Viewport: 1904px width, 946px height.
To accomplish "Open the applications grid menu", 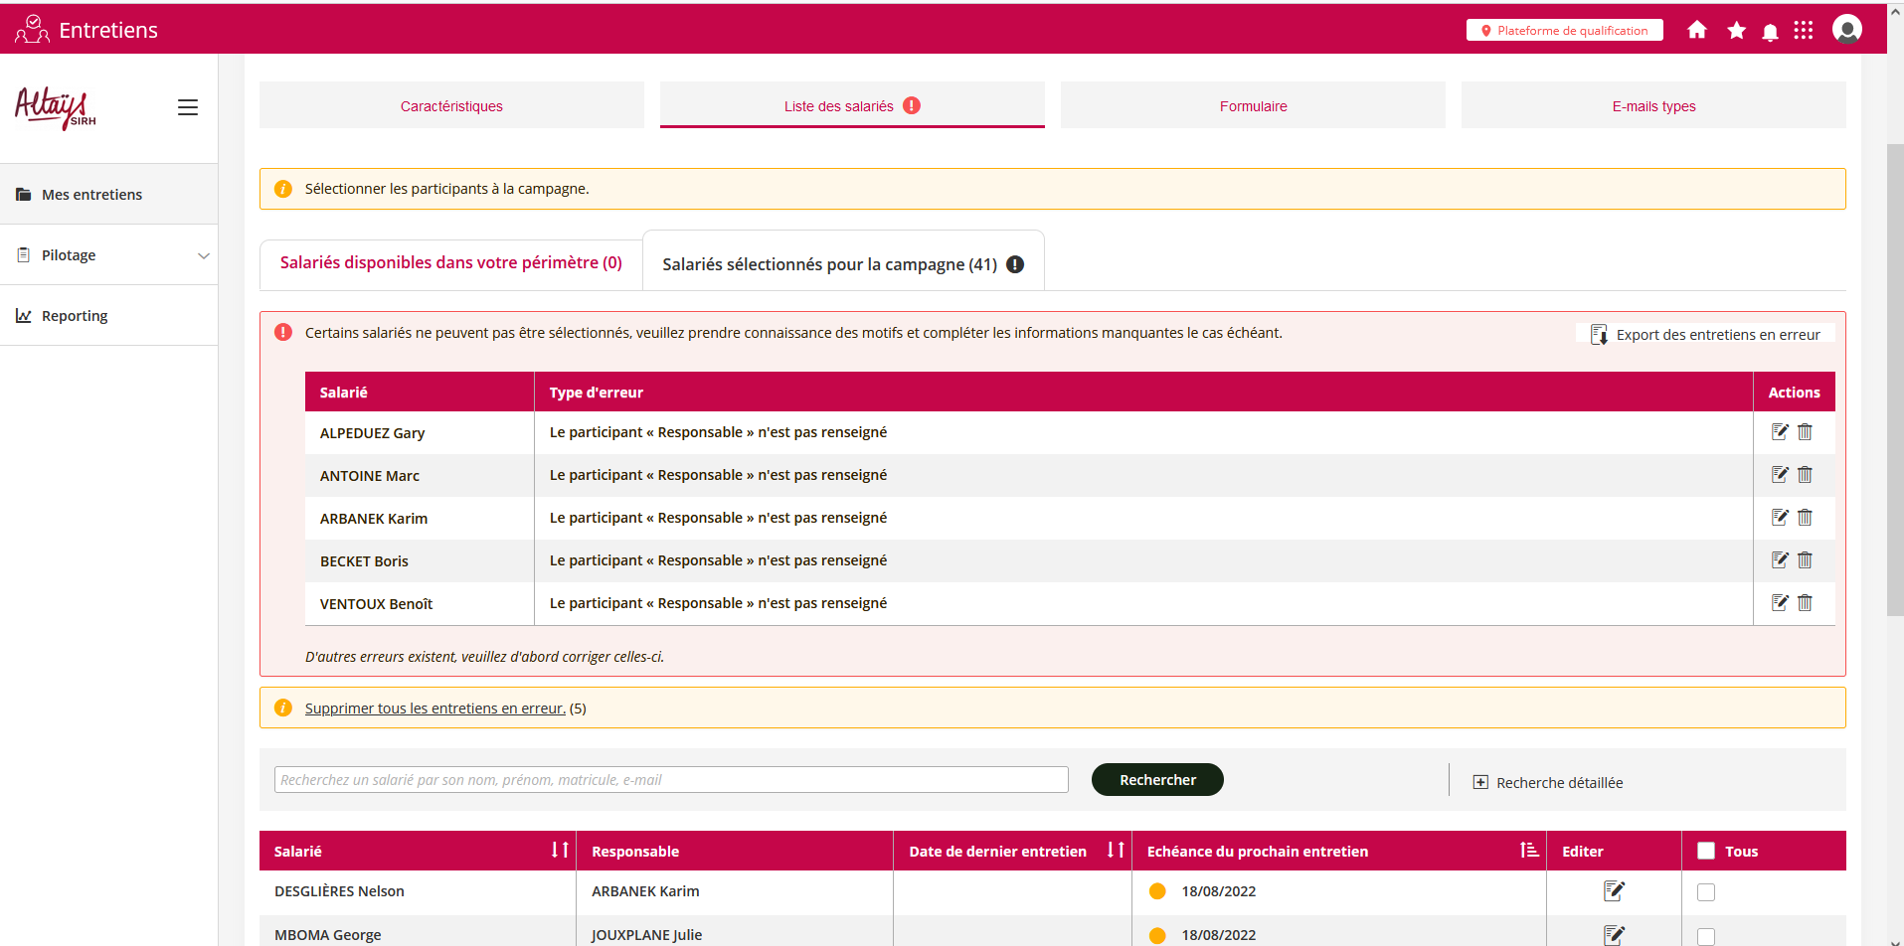I will click(x=1803, y=31).
